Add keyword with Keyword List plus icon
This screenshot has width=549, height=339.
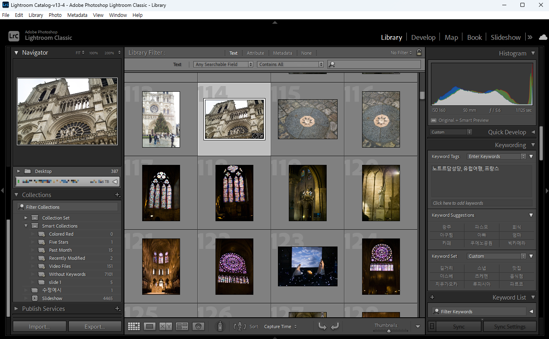[432, 298]
